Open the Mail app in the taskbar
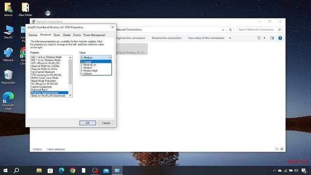Screen dimensions: 311x175 [x=106, y=171]
